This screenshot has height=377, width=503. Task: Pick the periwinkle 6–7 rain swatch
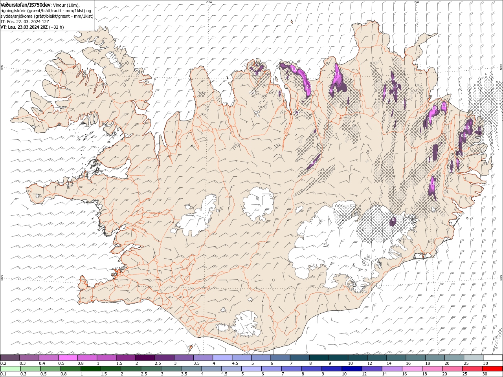272,369
